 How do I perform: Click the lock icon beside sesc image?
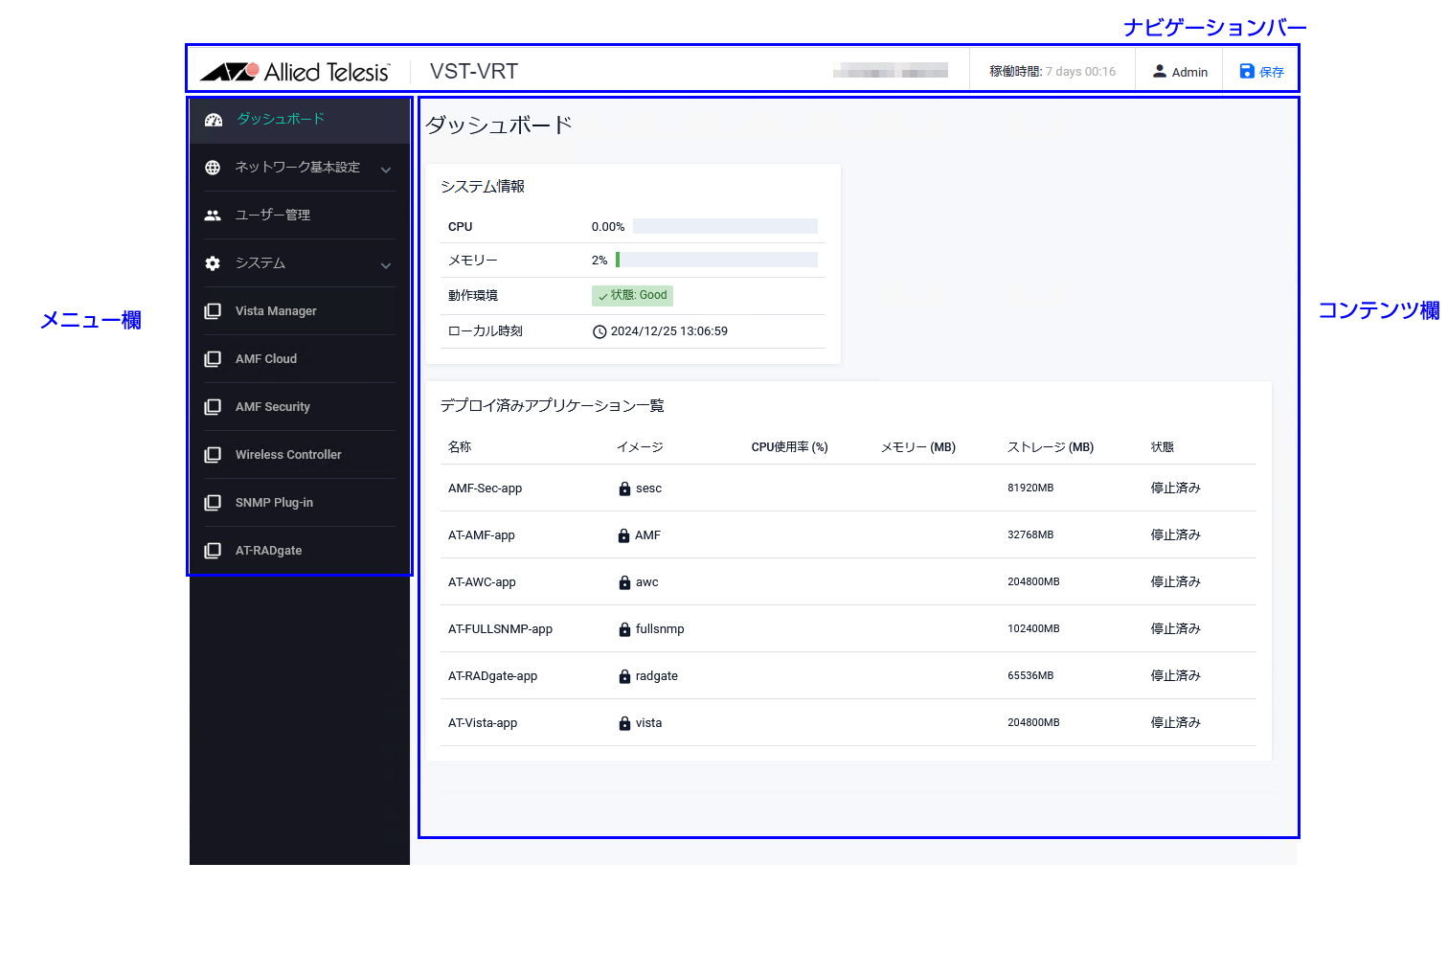pos(624,488)
